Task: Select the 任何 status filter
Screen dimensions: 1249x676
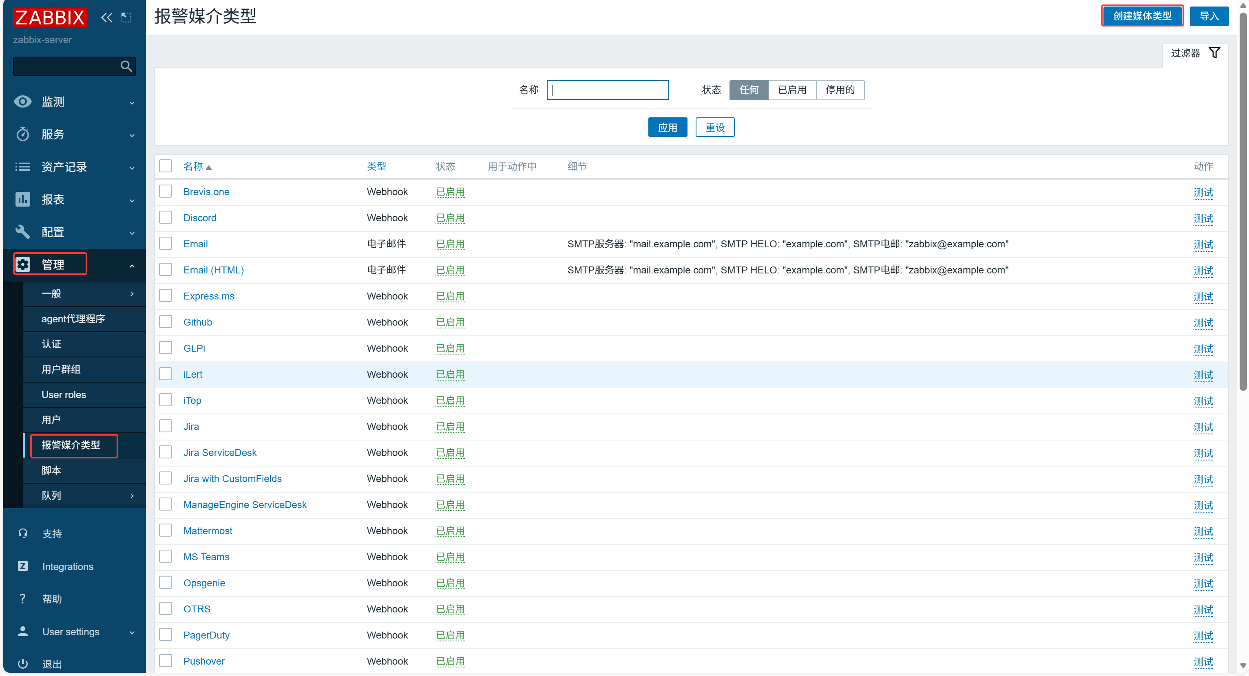Action: pyautogui.click(x=749, y=90)
